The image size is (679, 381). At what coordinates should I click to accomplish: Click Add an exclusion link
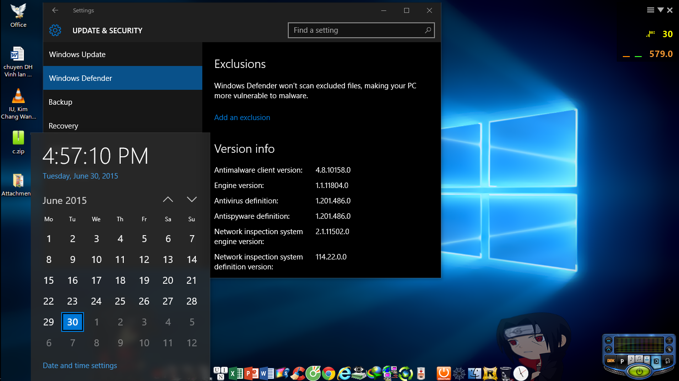242,118
